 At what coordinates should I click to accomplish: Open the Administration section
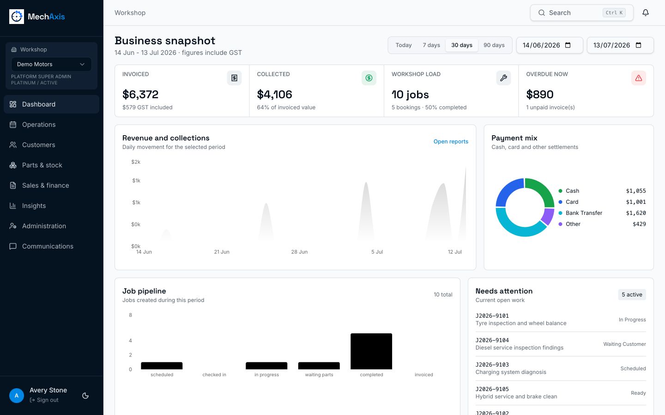51,226
